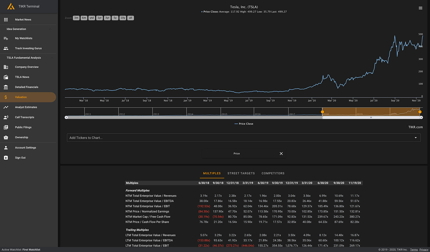The height and width of the screenshot is (252, 430).
Task: Click the (192.53x) red value cell
Action: pos(204,206)
